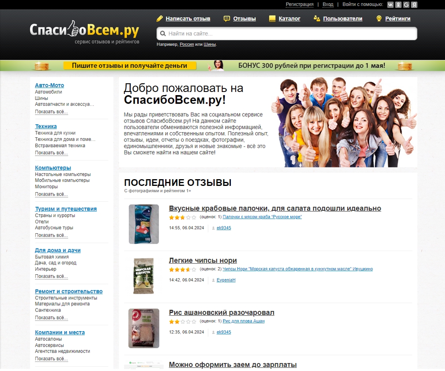Open the Авто-Мото category

[49, 85]
